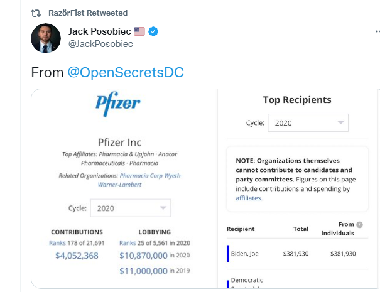Click the US flag emoji after name
This screenshot has width=380, height=292.
139,31
